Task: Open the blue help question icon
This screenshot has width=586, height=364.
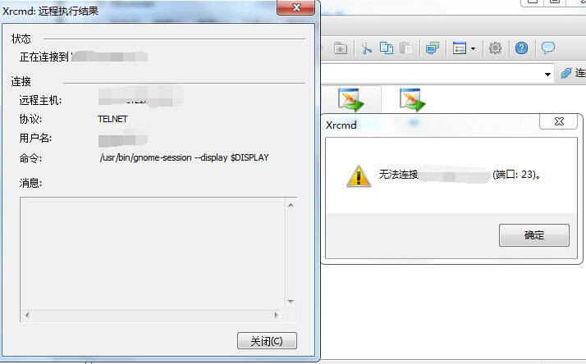Action: pyautogui.click(x=521, y=48)
